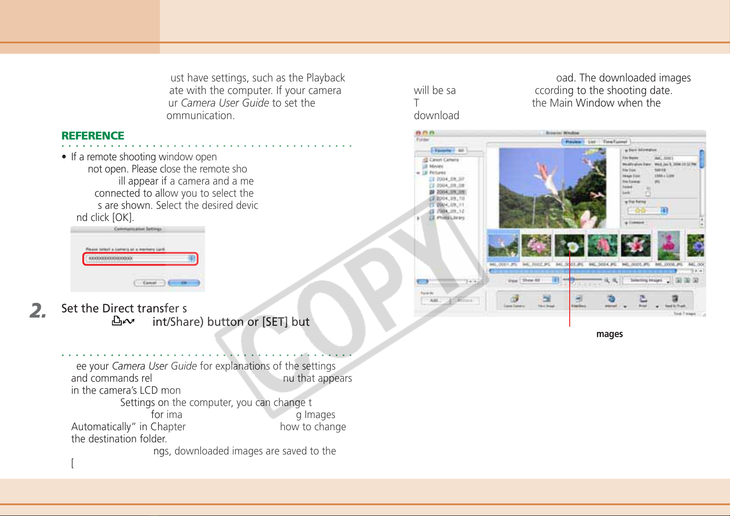
Task: Select the IMG_0001.JPG thumbnail
Action: (503, 245)
